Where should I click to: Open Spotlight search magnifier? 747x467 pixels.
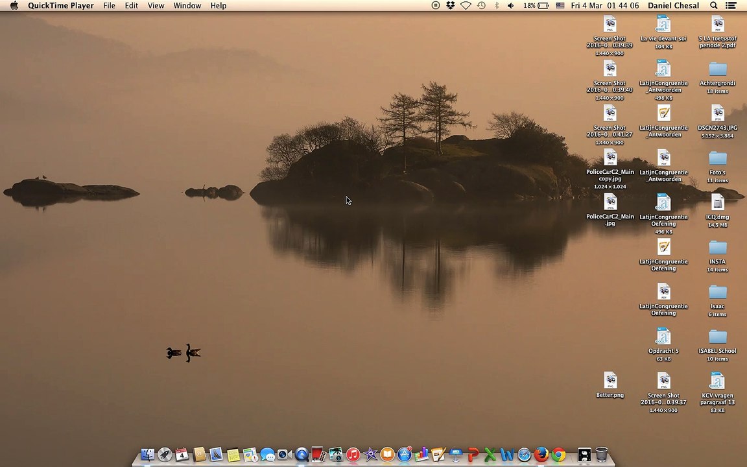(714, 5)
